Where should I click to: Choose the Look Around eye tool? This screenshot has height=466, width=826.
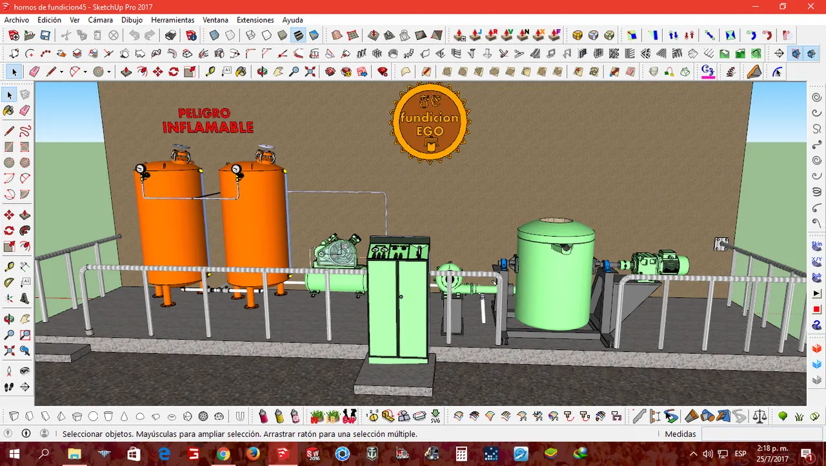(25, 371)
